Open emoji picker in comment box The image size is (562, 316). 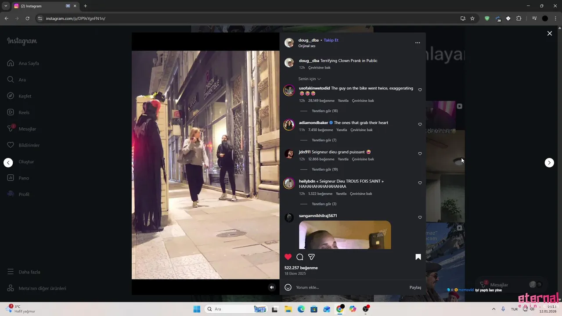pyautogui.click(x=288, y=287)
